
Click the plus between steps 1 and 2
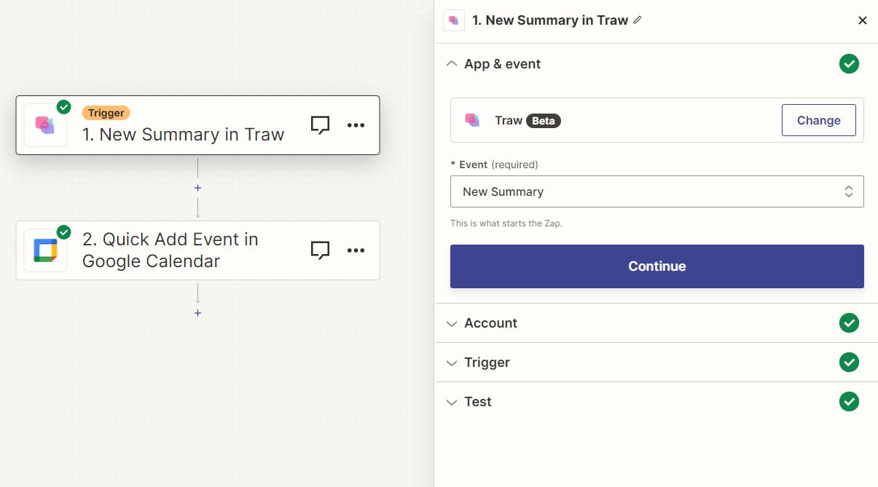[x=197, y=188]
